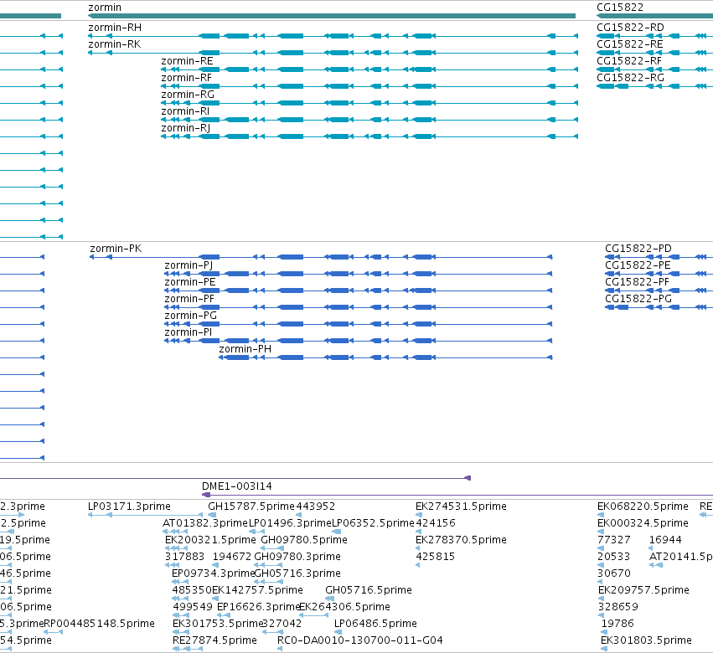Click the CG15822 gene name label
The image size is (713, 653).
620,8
